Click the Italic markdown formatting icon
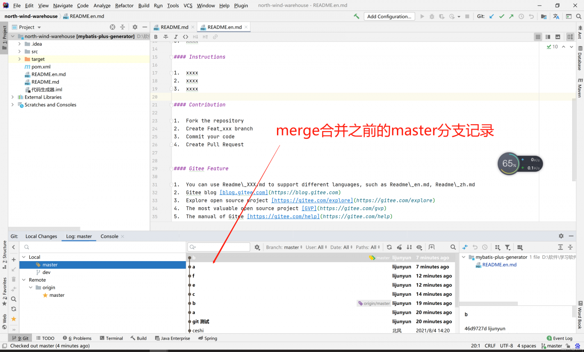Image resolution: width=584 pixels, height=352 pixels. (176, 37)
